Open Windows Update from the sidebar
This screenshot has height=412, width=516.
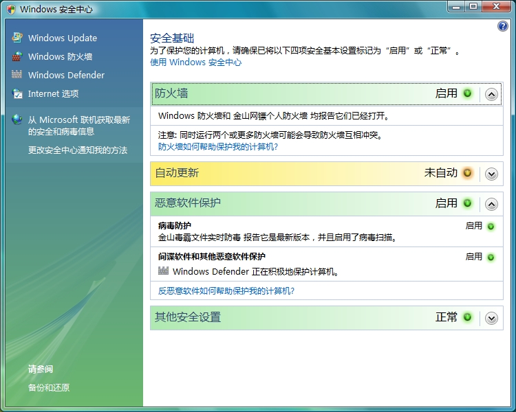point(63,38)
